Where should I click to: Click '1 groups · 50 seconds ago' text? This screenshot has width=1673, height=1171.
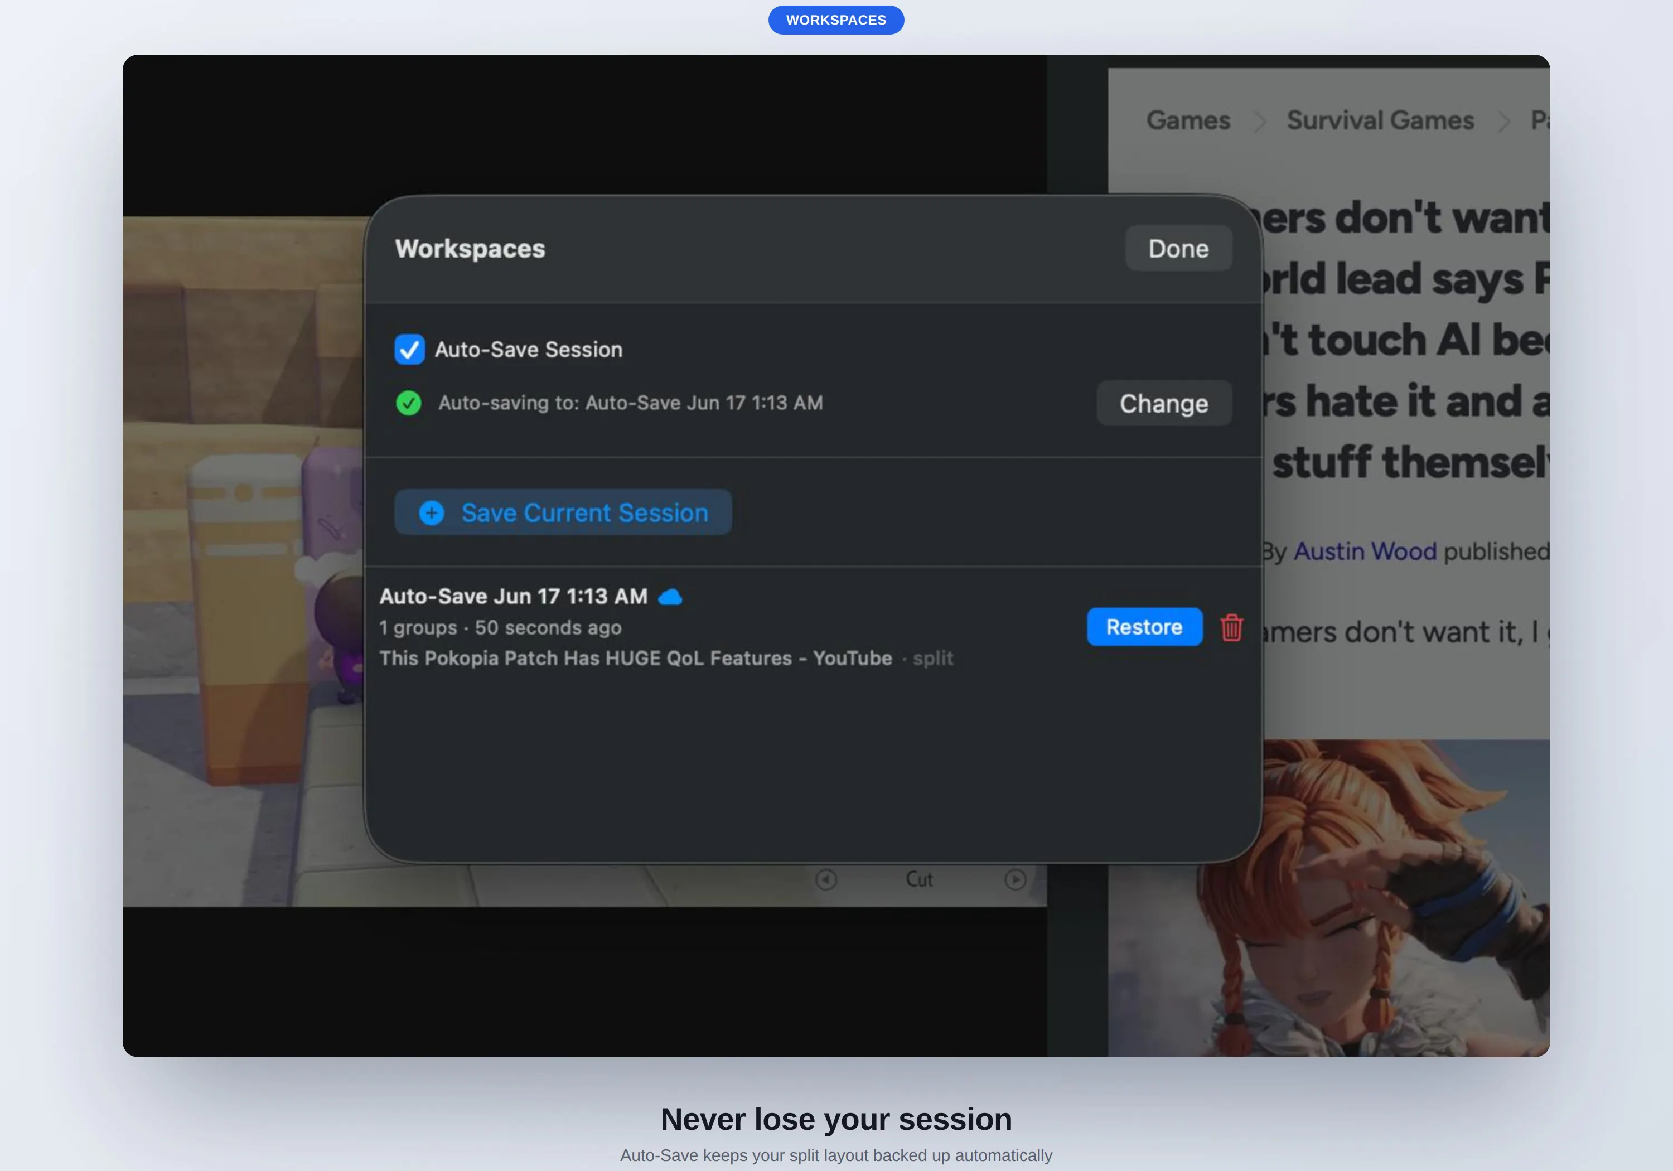click(501, 627)
